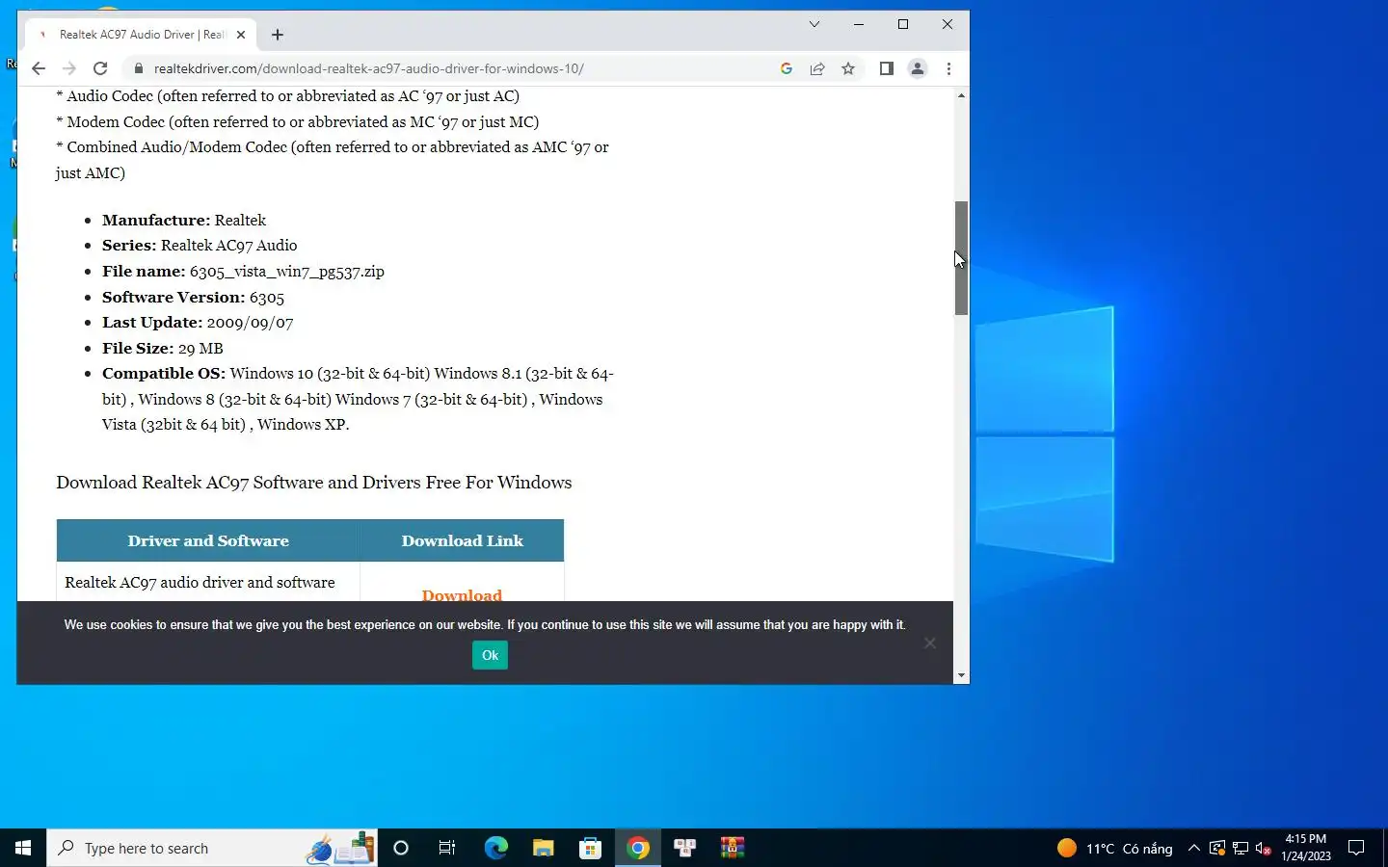The image size is (1388, 867).
Task: Open WinRAR from the taskbar
Action: click(x=733, y=848)
